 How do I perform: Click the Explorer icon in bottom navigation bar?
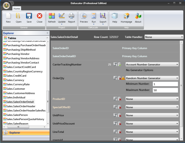6,133
